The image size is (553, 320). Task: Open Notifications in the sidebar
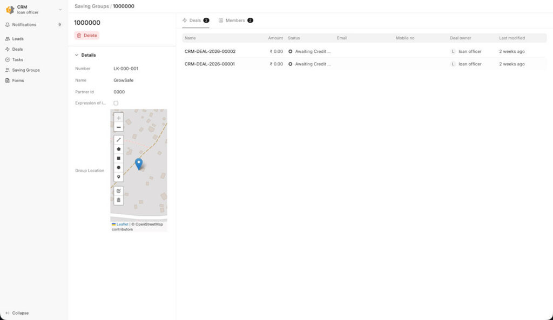(x=24, y=25)
